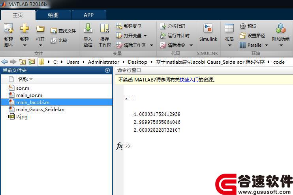This screenshot has height=195, width=293.
Task: Expand the Layout (布局) dropdown arrow
Action: pyautogui.click(x=230, y=45)
